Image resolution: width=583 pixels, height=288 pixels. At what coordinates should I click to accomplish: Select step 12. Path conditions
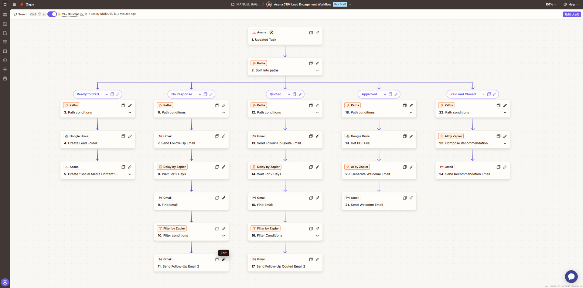pyautogui.click(x=285, y=109)
